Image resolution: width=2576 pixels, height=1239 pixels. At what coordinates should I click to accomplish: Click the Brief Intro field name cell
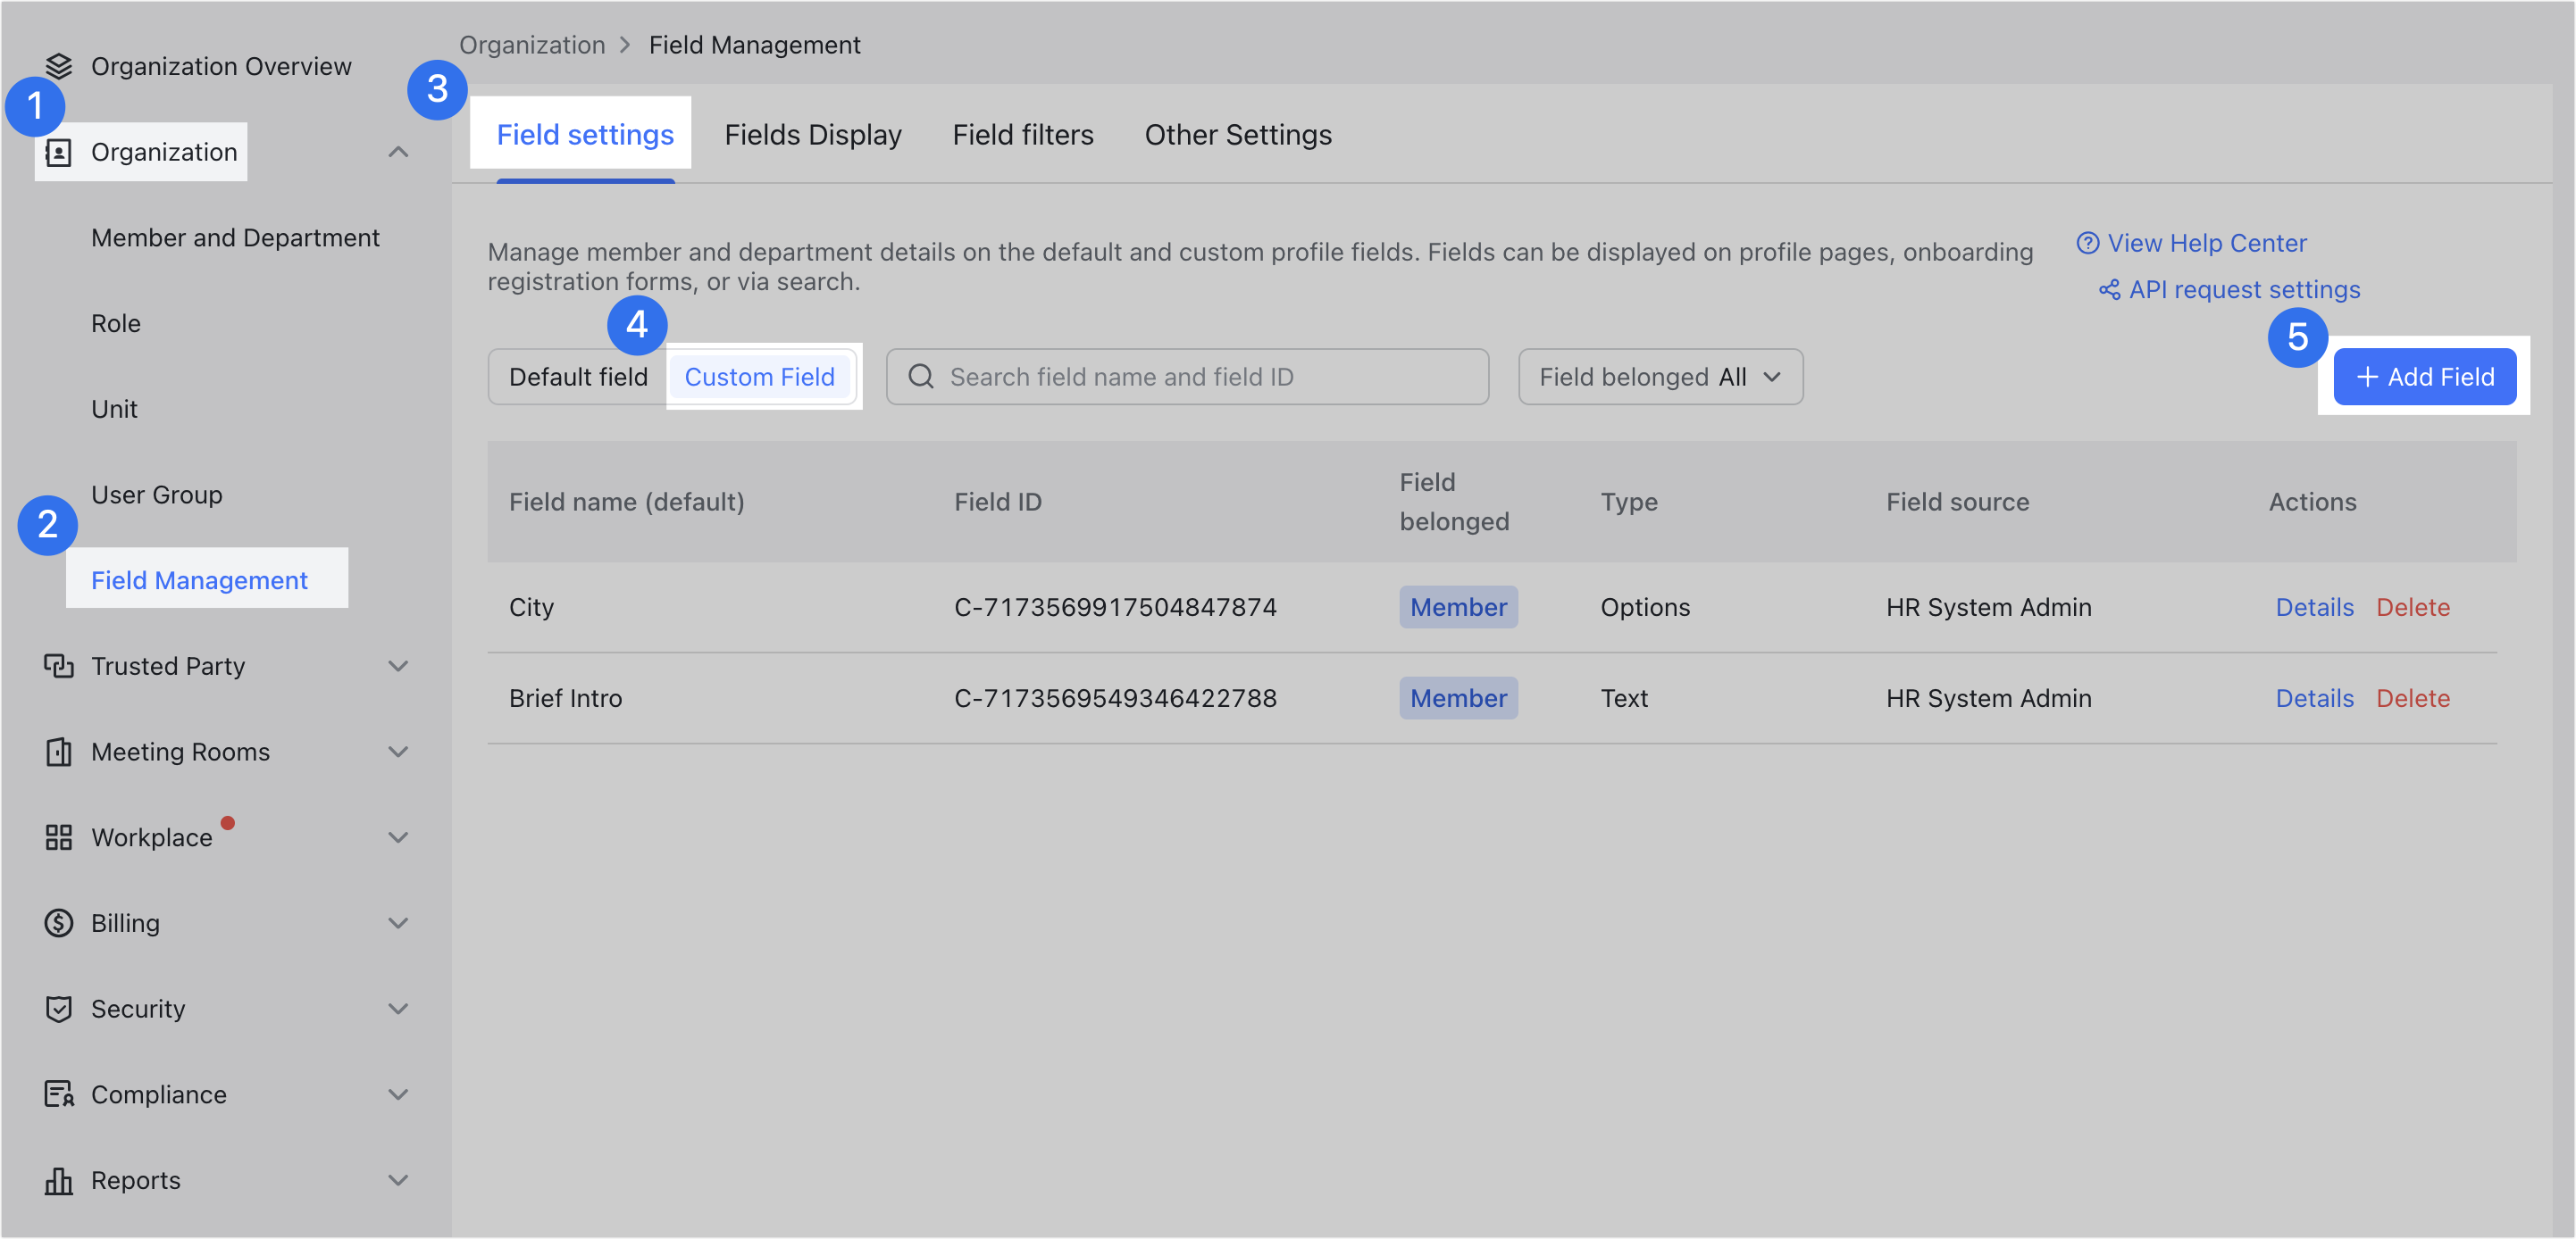(565, 698)
